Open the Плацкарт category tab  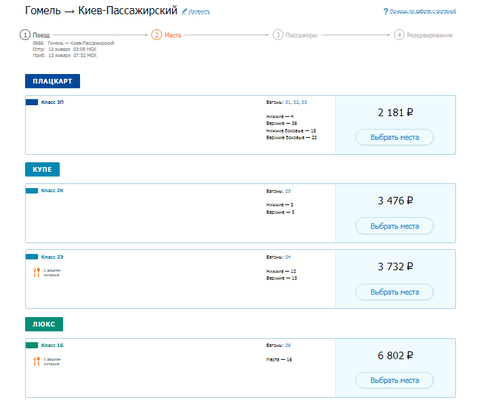coord(52,81)
